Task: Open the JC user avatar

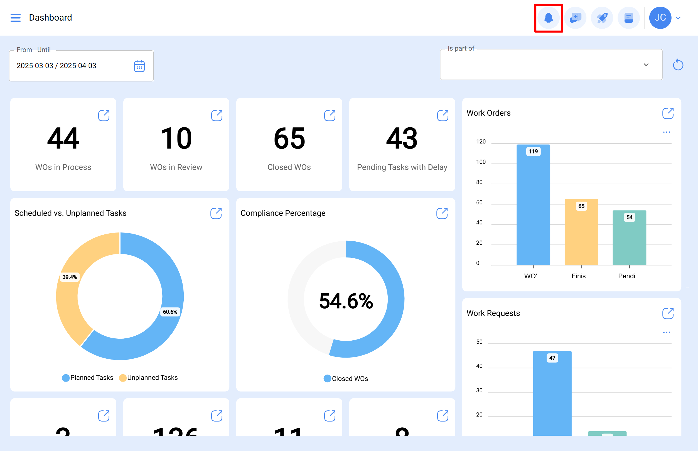Action: coord(660,18)
